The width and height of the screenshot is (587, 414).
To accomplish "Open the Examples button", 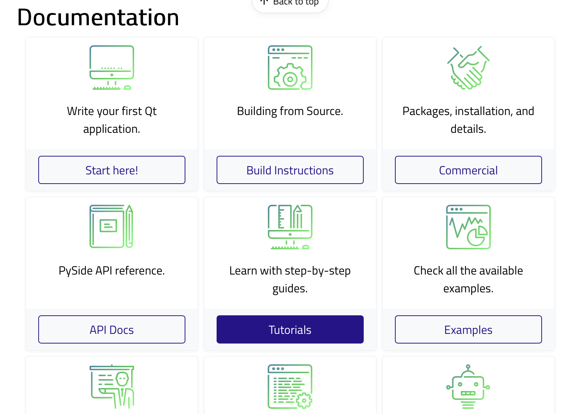I will [468, 329].
